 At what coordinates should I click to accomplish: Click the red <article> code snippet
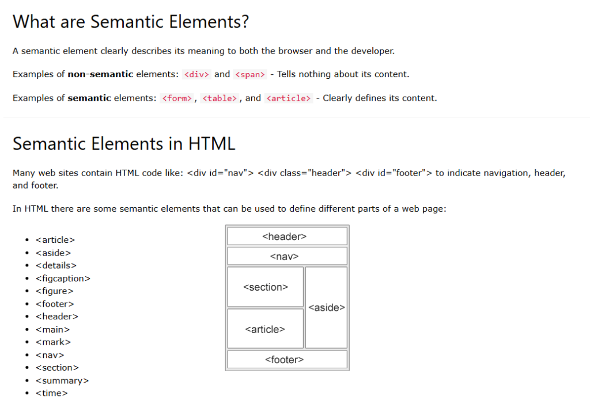[288, 98]
